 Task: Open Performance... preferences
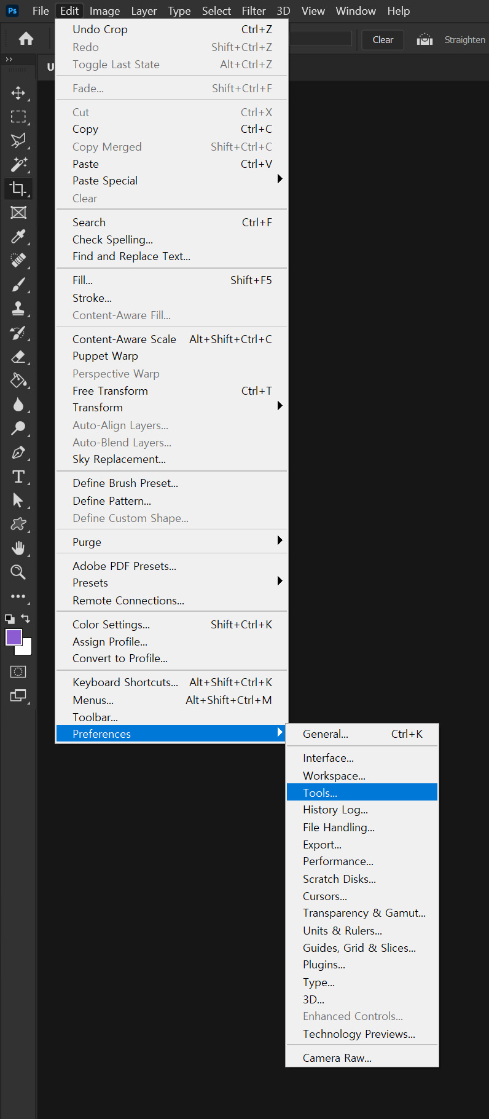pos(362,861)
